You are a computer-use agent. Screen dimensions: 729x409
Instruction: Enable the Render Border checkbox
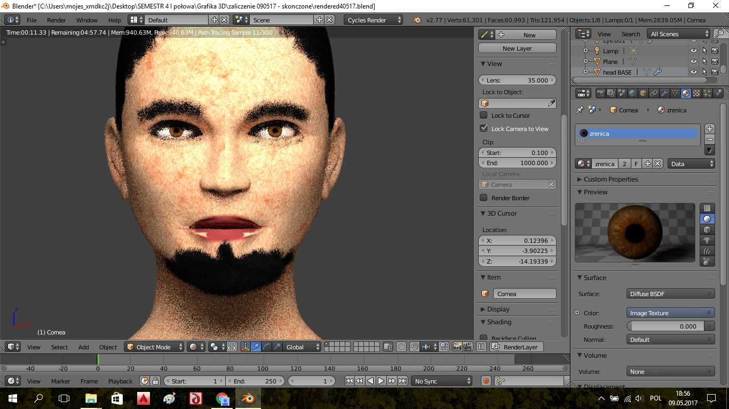point(484,198)
